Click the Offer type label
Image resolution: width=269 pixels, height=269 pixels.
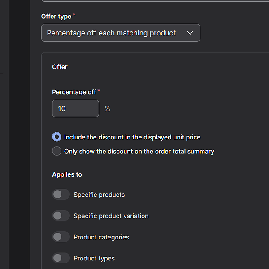tap(56, 17)
